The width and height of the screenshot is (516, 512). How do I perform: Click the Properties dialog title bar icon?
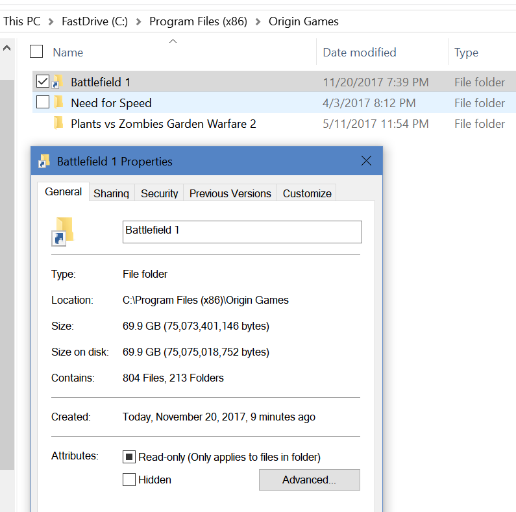coord(44,162)
